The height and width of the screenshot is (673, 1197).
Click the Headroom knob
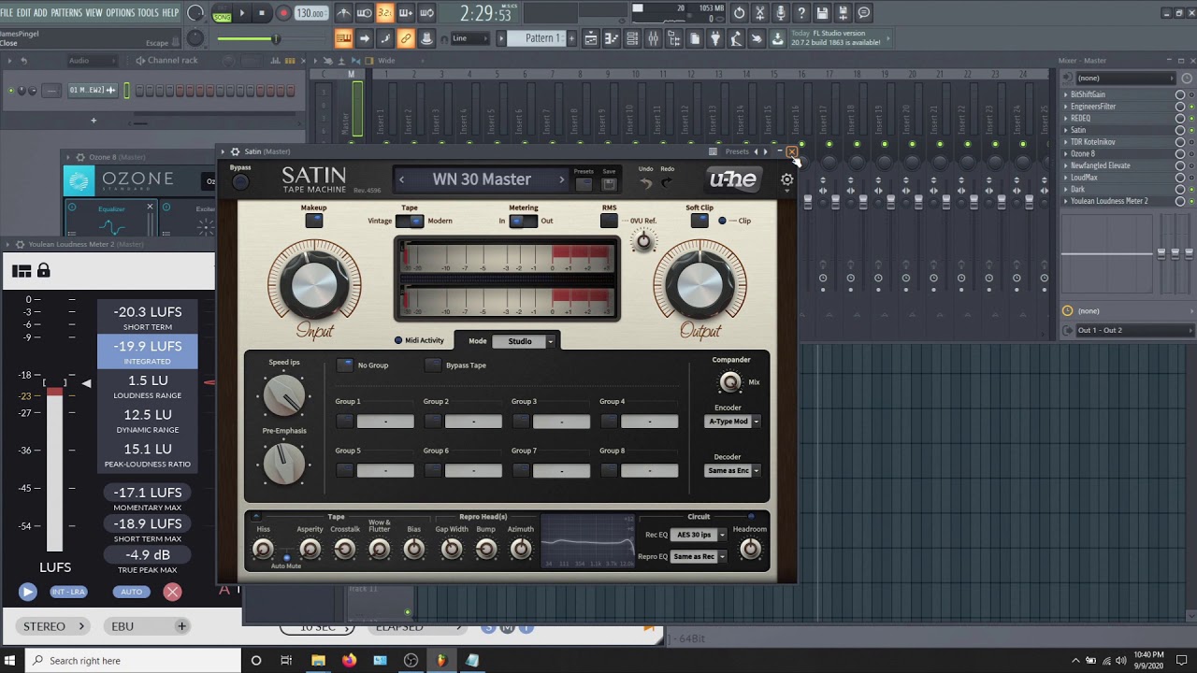coord(750,550)
